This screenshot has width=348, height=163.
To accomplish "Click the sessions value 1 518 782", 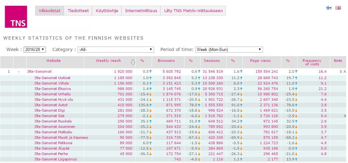I will click(x=215, y=116).
